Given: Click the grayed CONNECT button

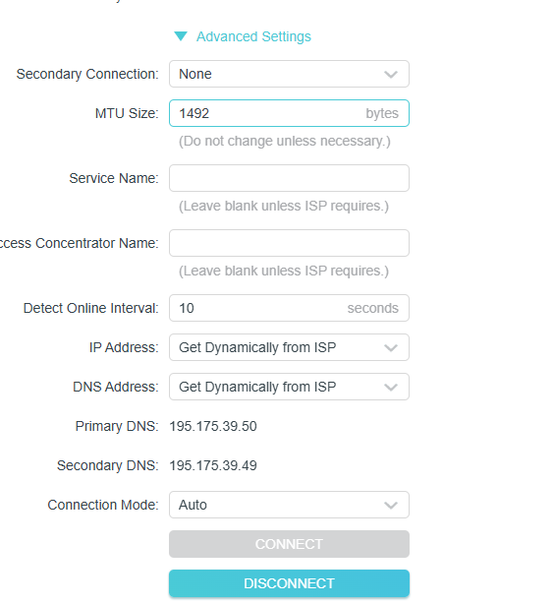Looking at the screenshot, I should point(289,544).
